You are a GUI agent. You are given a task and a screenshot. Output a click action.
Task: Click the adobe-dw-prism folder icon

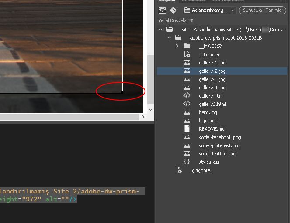178,37
